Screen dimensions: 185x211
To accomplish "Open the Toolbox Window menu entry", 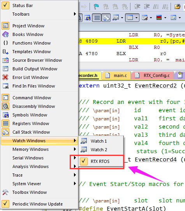I will coord(39,192).
